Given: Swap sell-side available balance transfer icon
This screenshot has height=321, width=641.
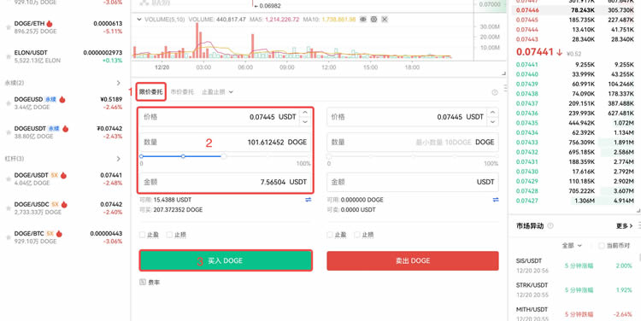Looking at the screenshot, I should [x=496, y=200].
